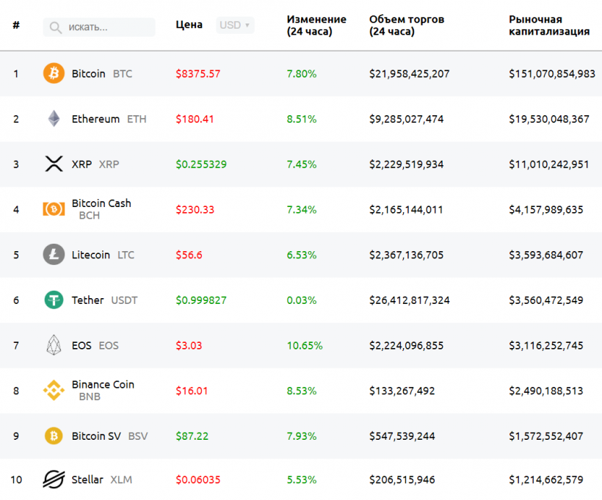Sort by Изменение (24 часа) column header
Screen dimensions: 602x500
316,25
